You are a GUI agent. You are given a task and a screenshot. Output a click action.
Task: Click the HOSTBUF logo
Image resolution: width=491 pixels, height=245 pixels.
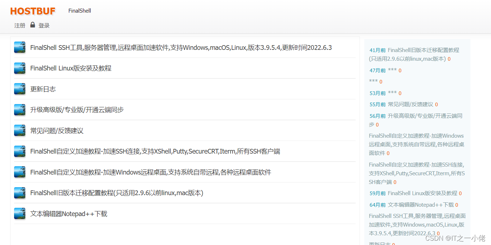click(x=32, y=11)
